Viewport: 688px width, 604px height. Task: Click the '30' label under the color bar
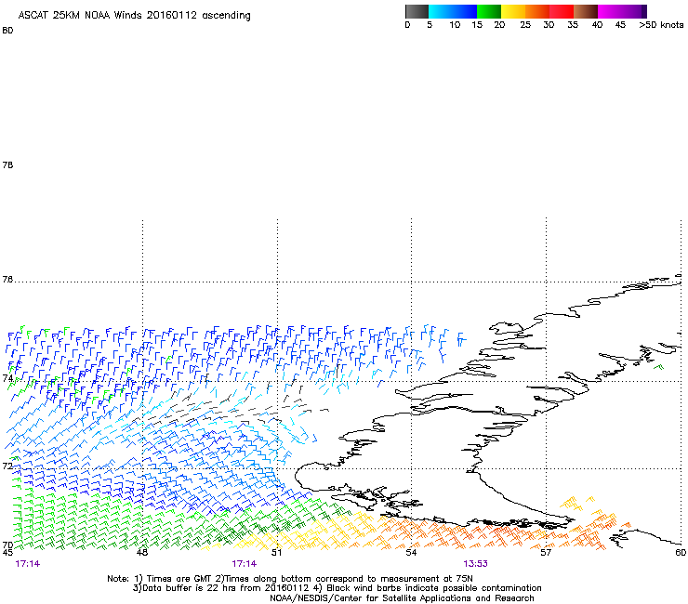pyautogui.click(x=549, y=25)
